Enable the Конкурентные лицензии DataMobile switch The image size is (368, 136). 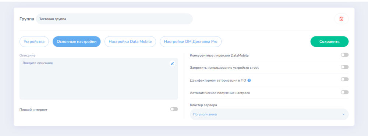pos(344,55)
